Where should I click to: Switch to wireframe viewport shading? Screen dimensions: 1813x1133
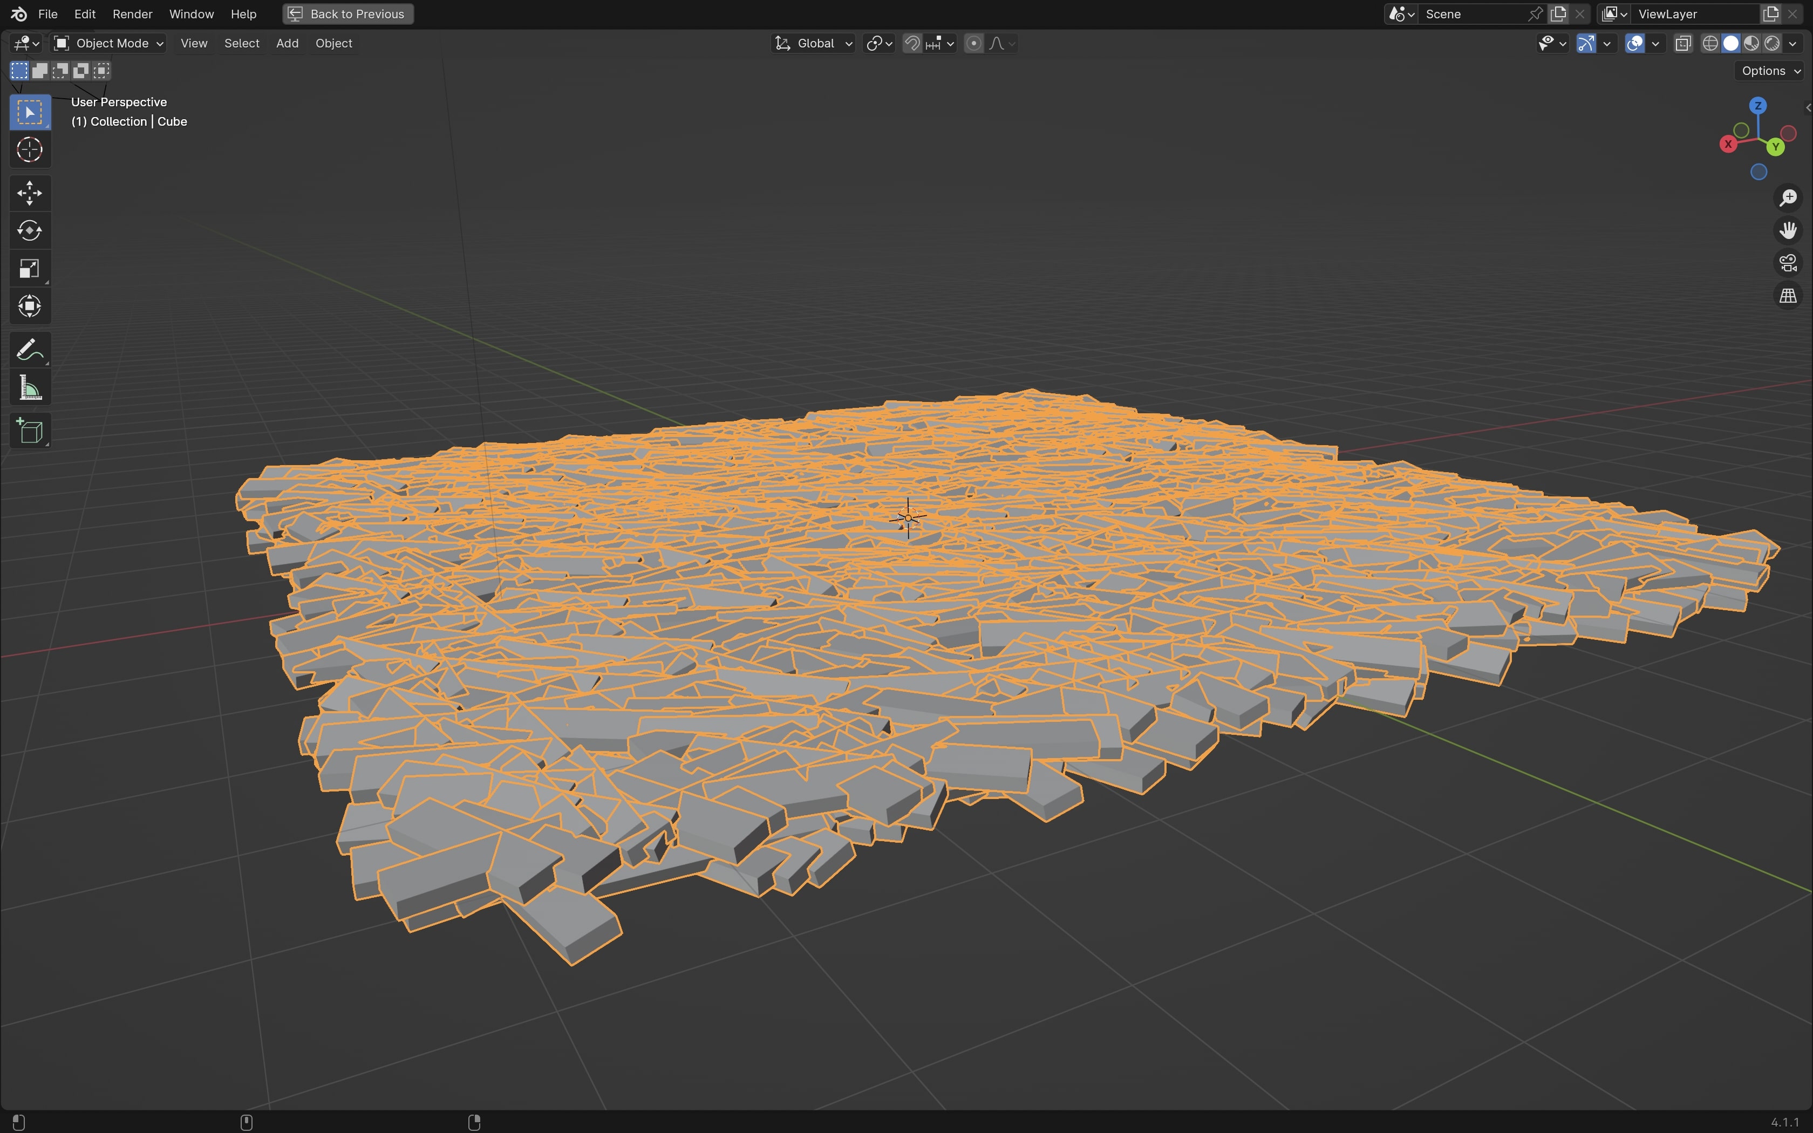[1709, 44]
